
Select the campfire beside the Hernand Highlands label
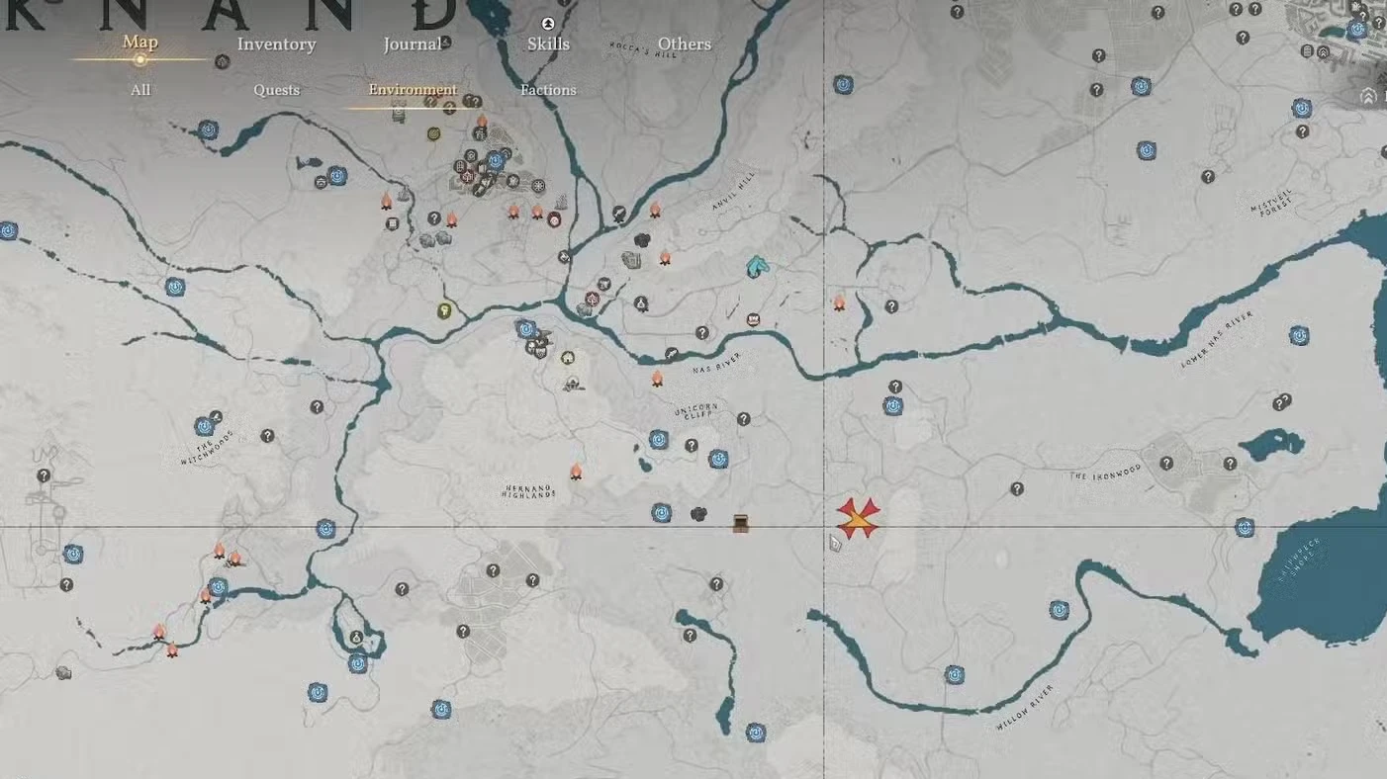(x=576, y=472)
